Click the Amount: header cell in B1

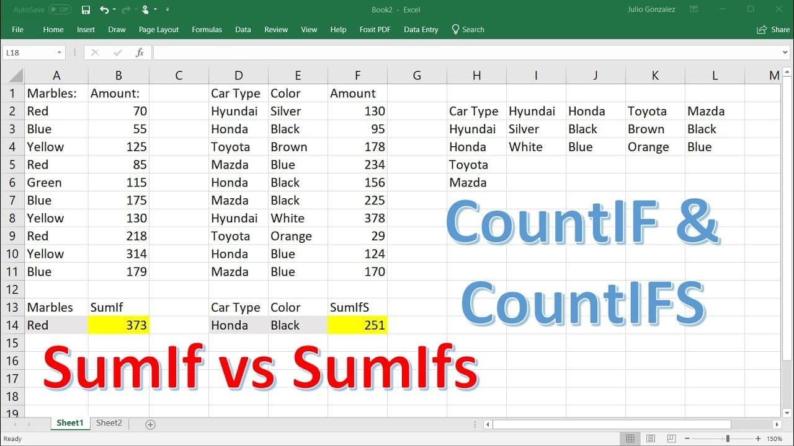coord(118,94)
